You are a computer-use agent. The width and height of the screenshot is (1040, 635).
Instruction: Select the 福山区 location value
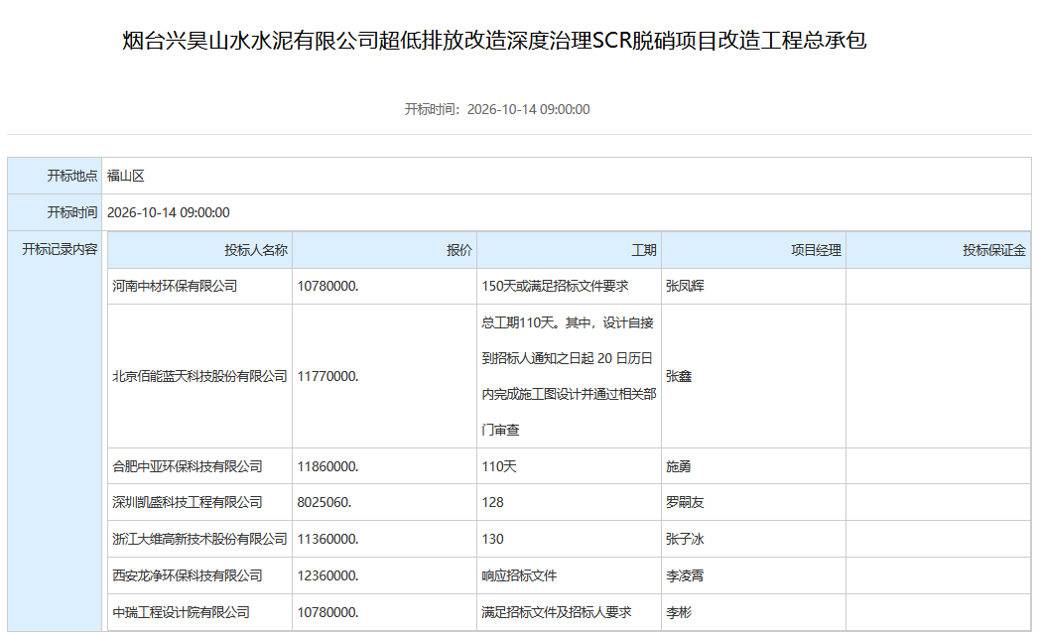coord(125,176)
